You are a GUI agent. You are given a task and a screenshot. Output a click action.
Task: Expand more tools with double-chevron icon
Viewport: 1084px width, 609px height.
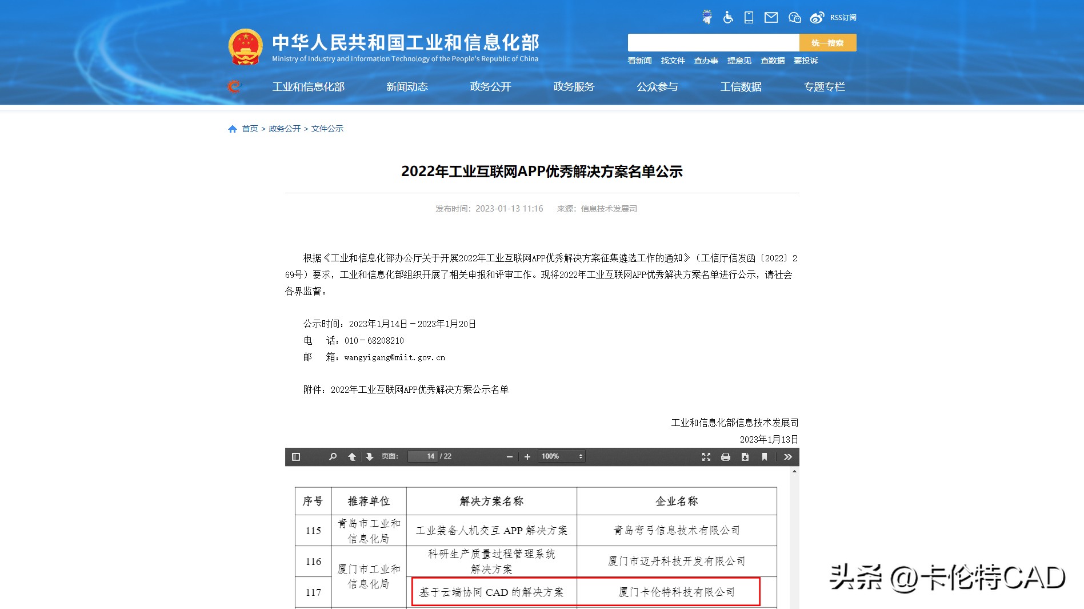click(787, 456)
